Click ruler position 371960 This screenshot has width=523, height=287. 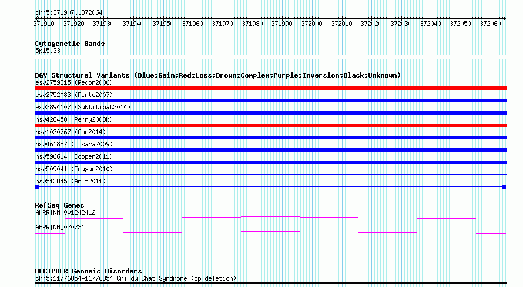(193, 24)
